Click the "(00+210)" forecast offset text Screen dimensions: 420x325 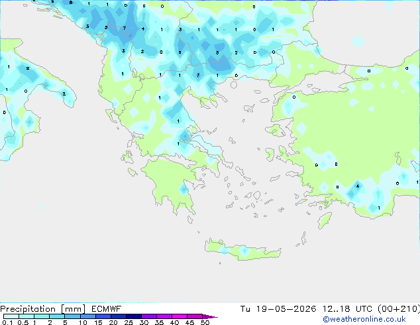[399, 309]
